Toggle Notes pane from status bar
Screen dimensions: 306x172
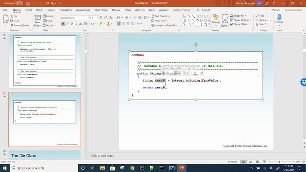(x=232, y=162)
